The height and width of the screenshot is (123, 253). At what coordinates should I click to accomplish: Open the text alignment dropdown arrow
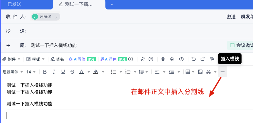point(164,72)
